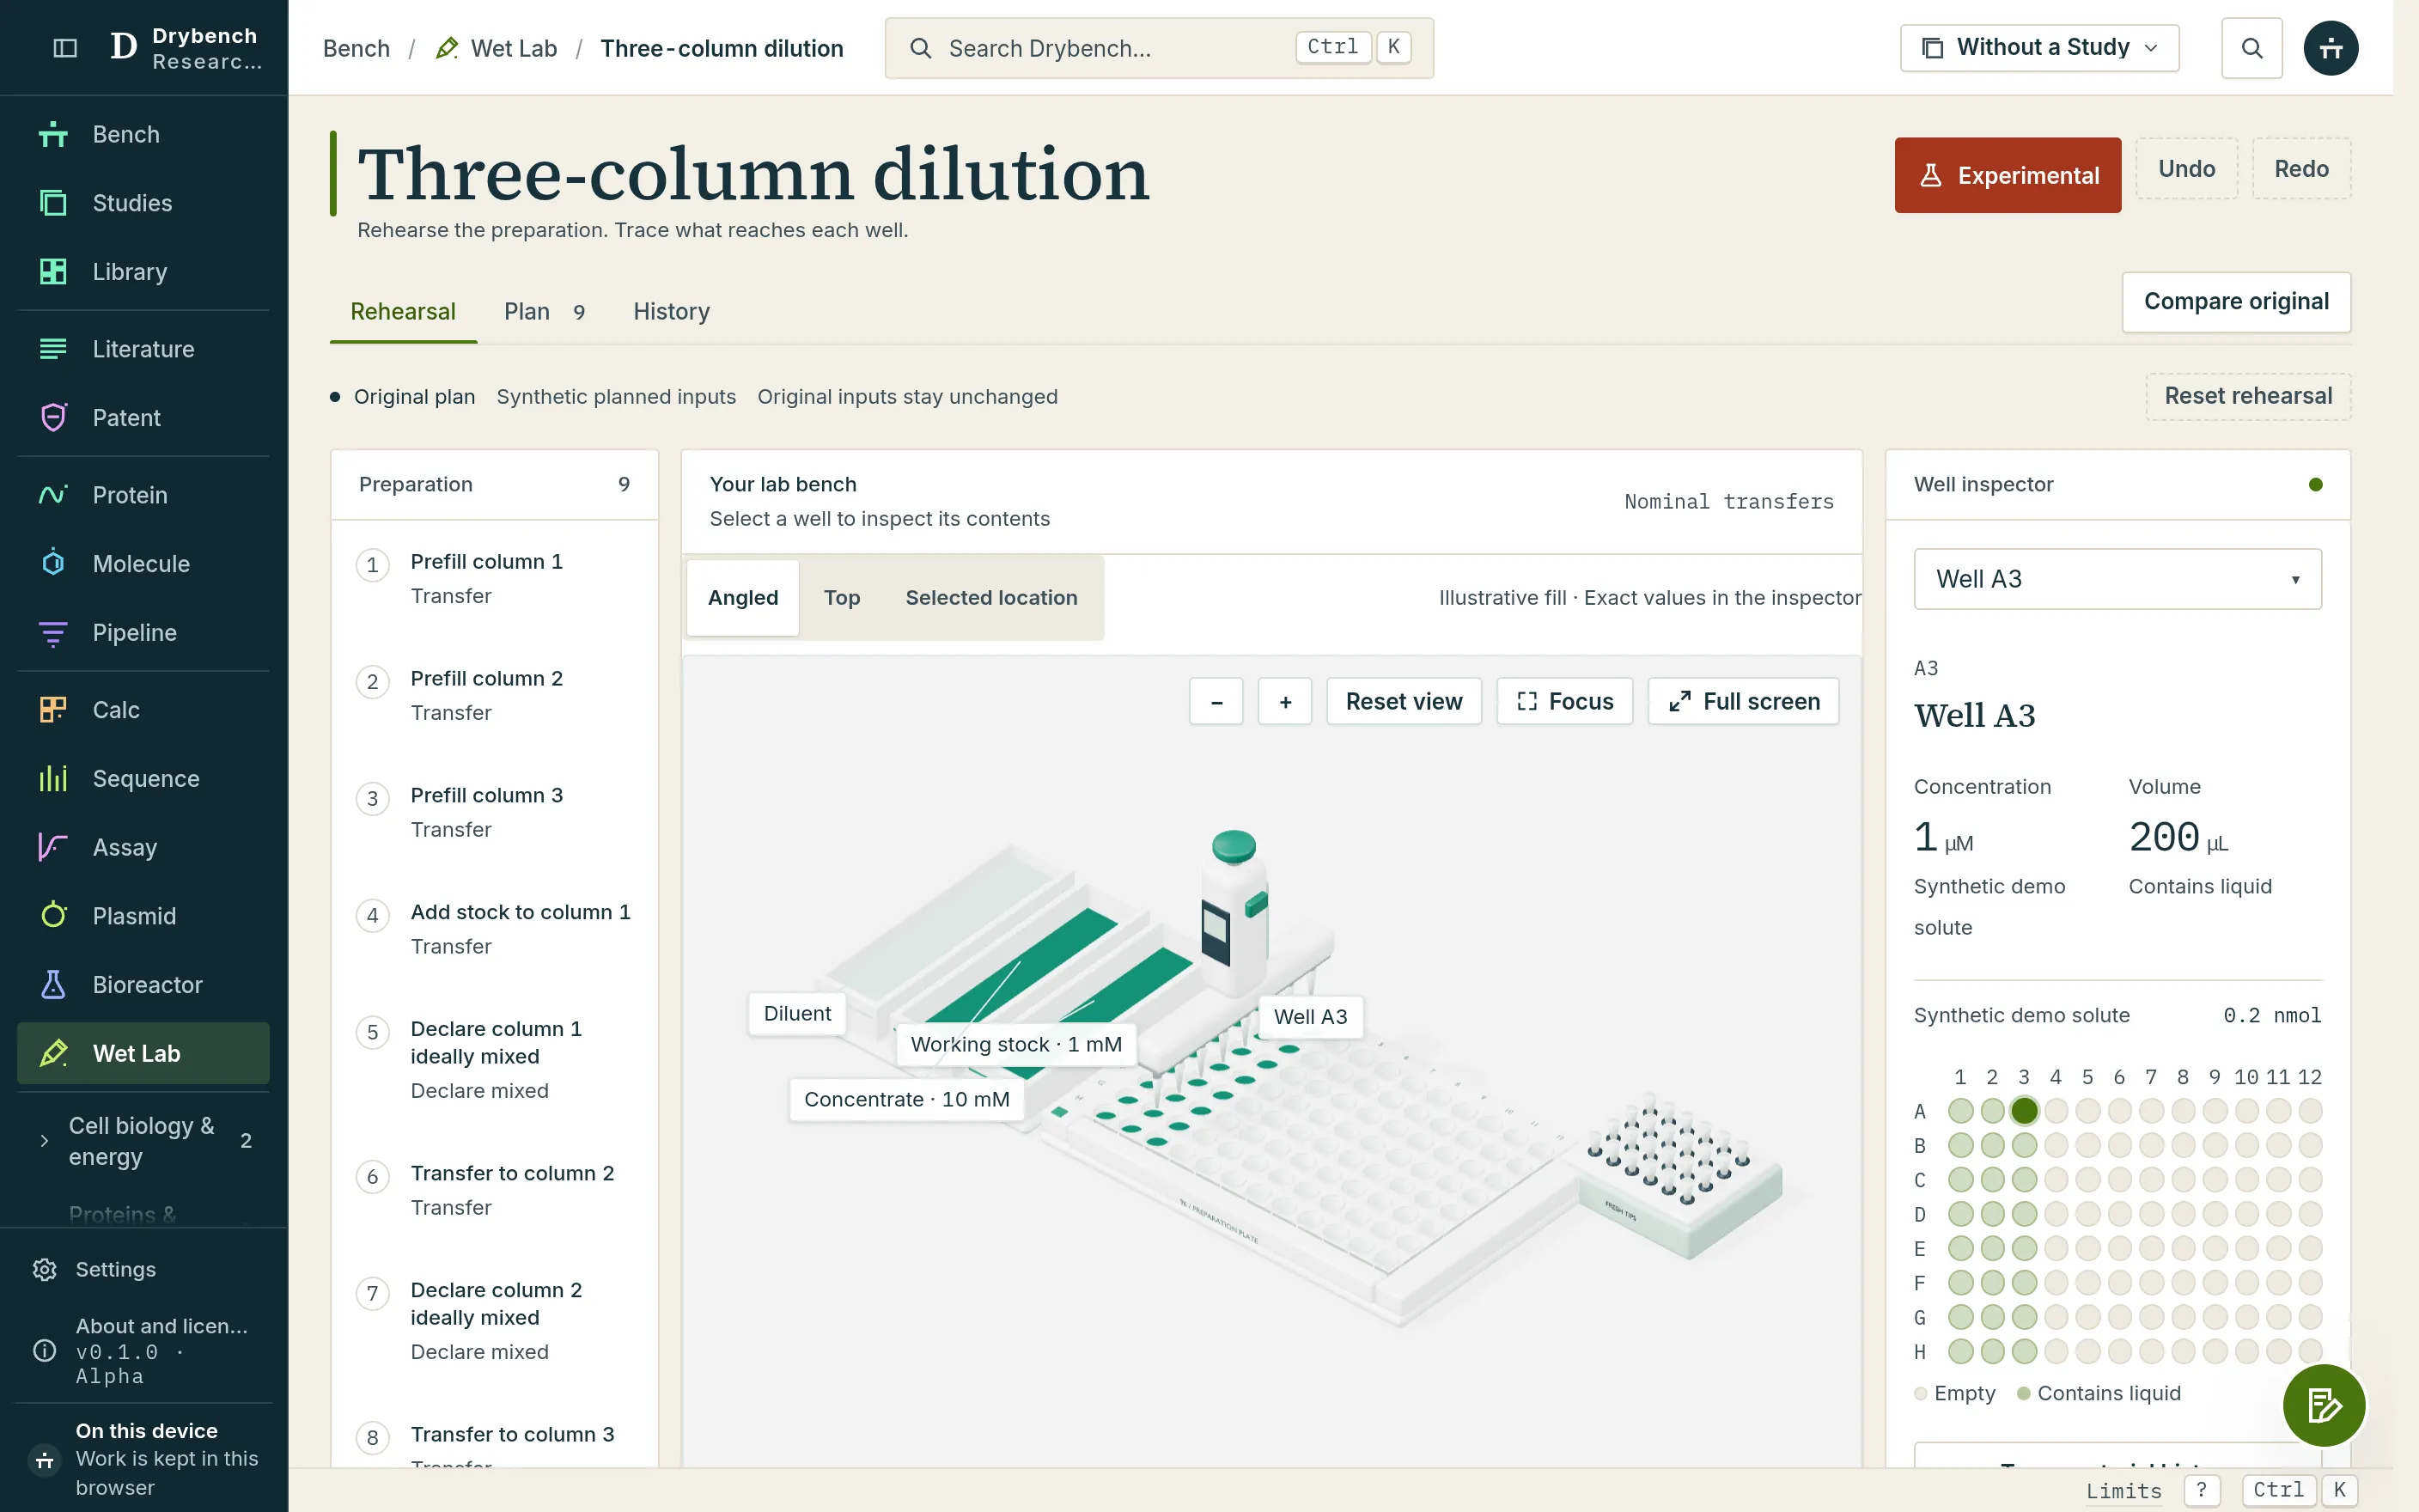
Task: Open the Bioreactor flask icon
Action: point(53,984)
